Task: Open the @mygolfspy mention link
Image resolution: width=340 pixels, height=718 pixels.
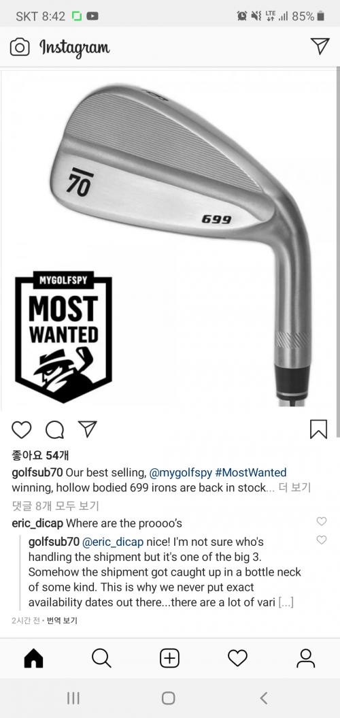Action: click(181, 472)
